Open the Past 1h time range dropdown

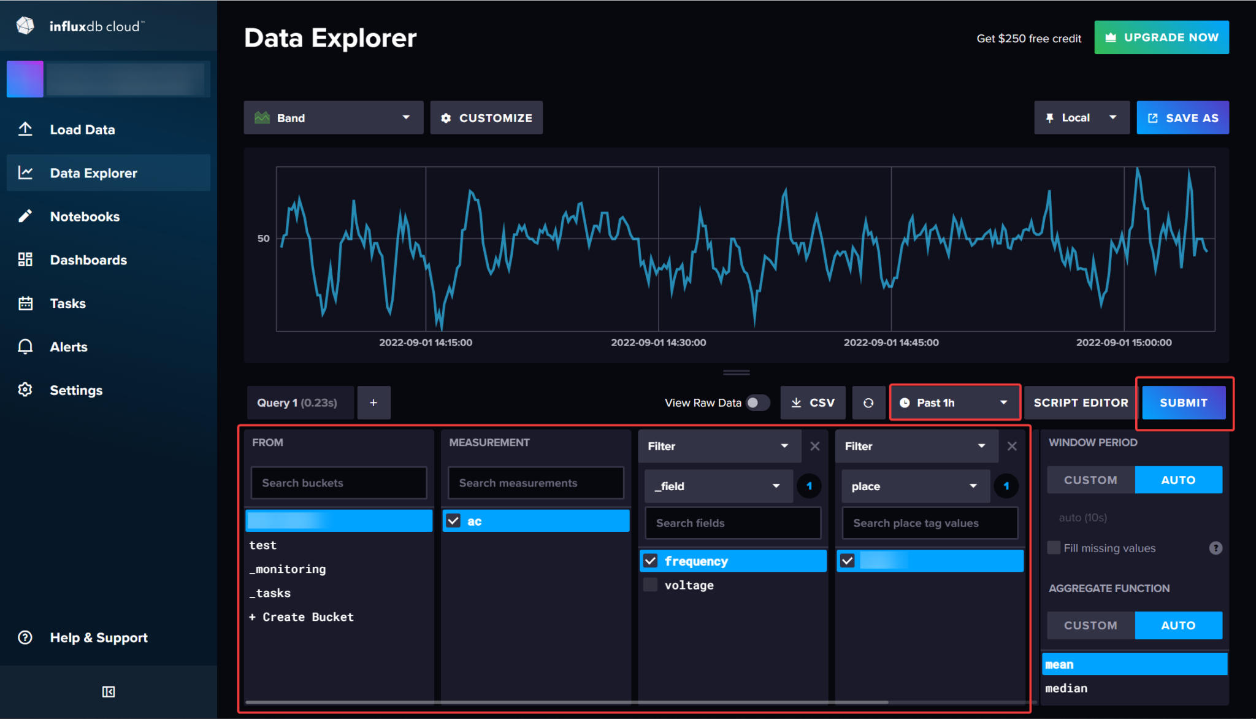[x=954, y=402]
